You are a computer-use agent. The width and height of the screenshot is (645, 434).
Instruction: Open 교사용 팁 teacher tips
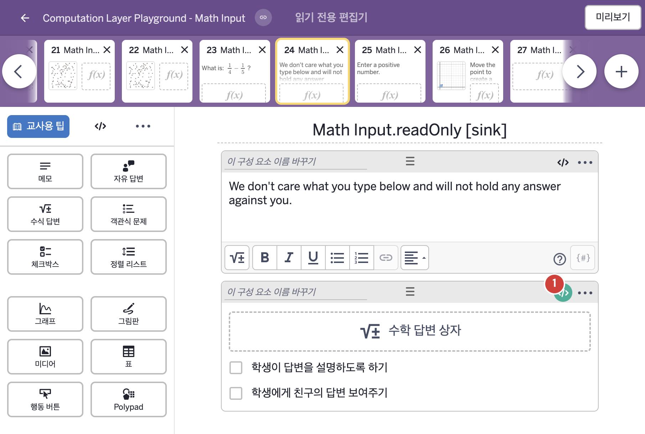(38, 126)
